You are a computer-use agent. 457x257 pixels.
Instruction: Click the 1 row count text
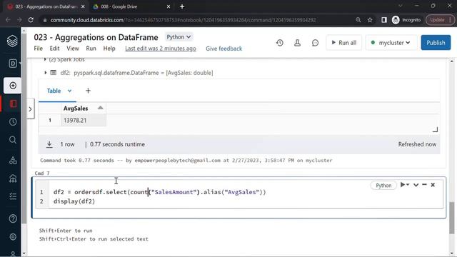pos(67,144)
